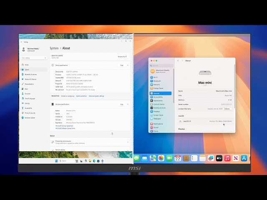Collapse the Device specifications section
The width and height of the screenshot is (267, 200).
128,65
